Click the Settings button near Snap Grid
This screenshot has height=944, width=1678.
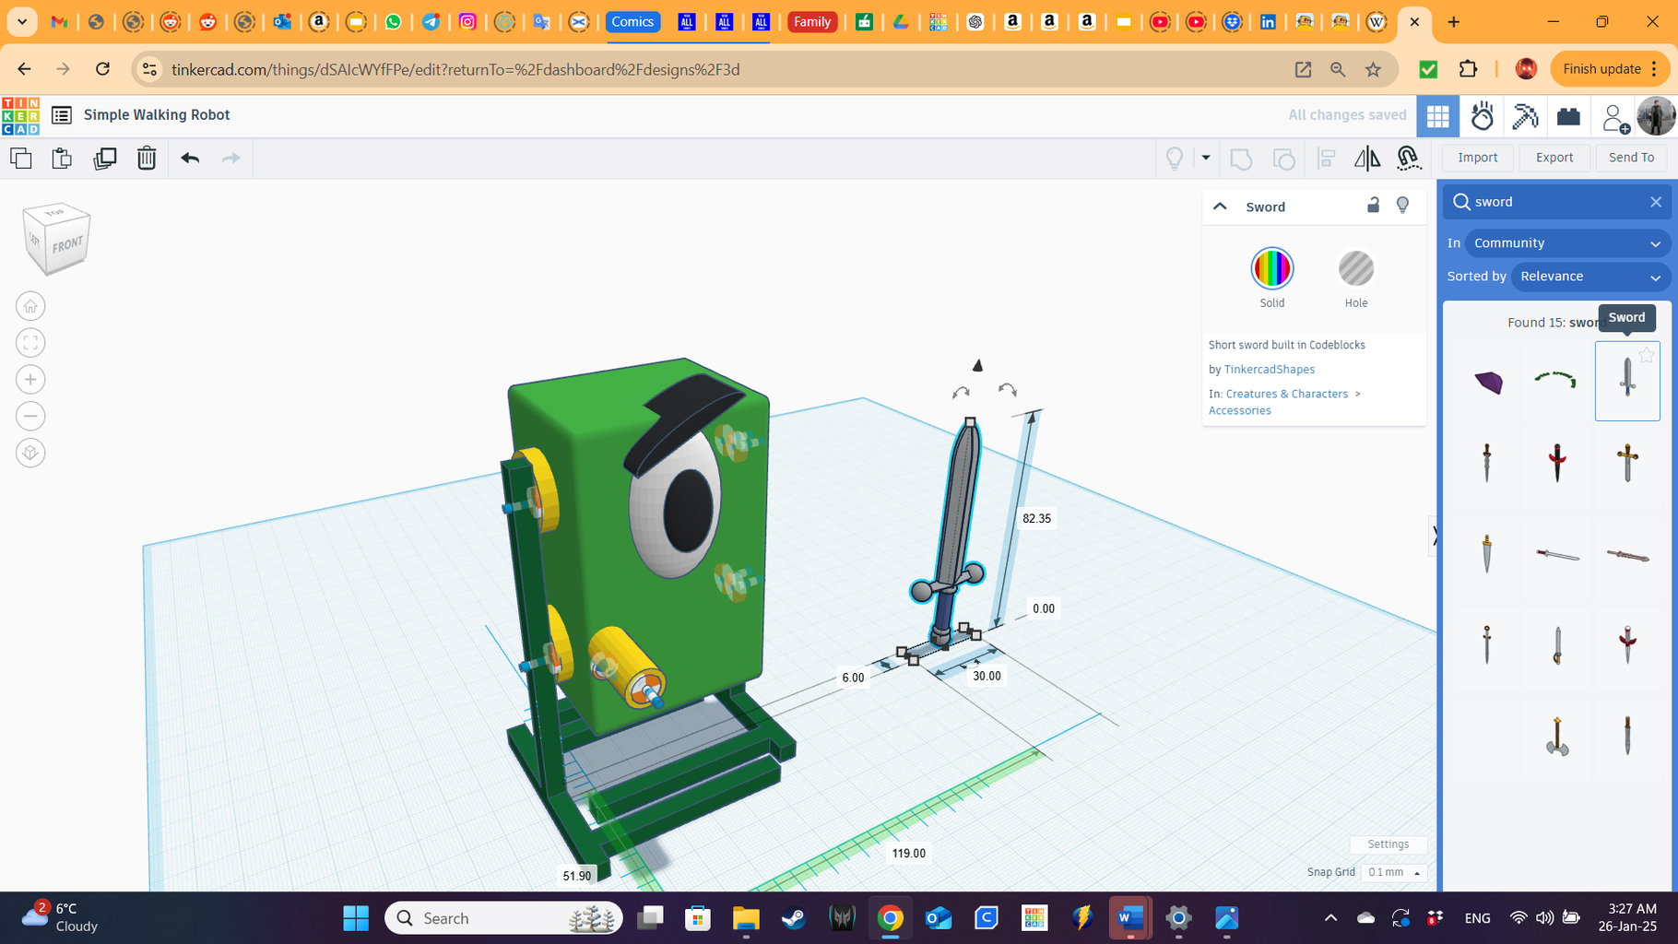click(1388, 844)
